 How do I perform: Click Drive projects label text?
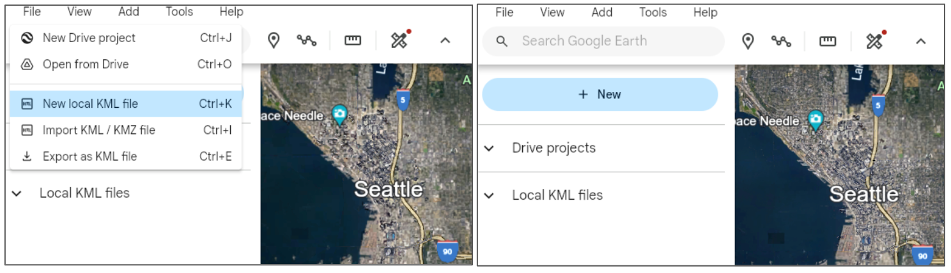553,148
